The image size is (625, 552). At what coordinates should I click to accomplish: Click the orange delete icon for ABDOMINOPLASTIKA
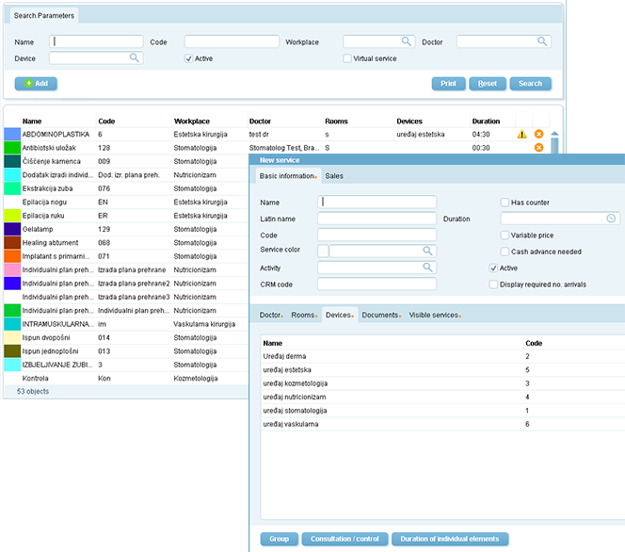click(x=538, y=135)
